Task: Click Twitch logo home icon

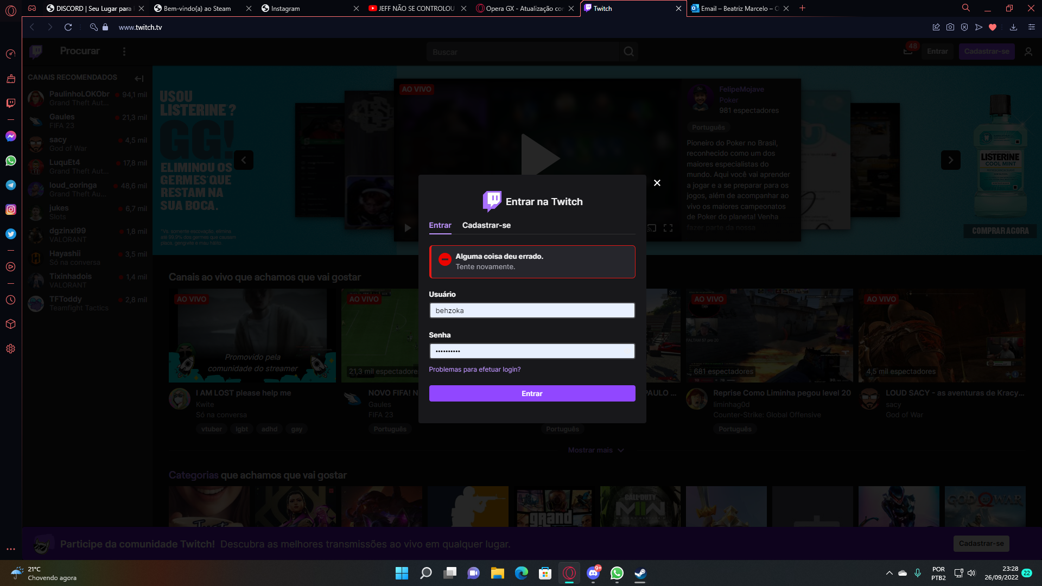Action: (36, 52)
